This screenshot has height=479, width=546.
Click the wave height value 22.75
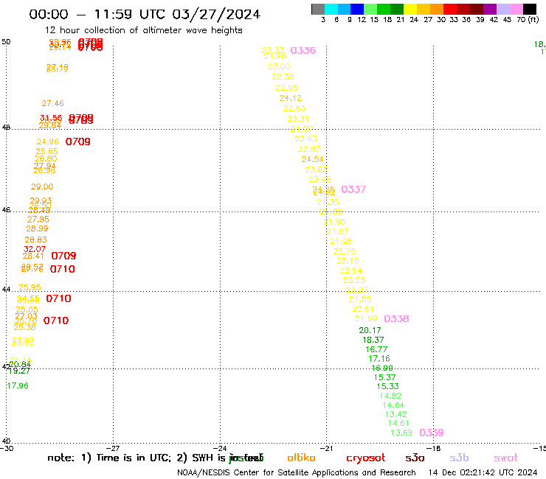pos(345,251)
